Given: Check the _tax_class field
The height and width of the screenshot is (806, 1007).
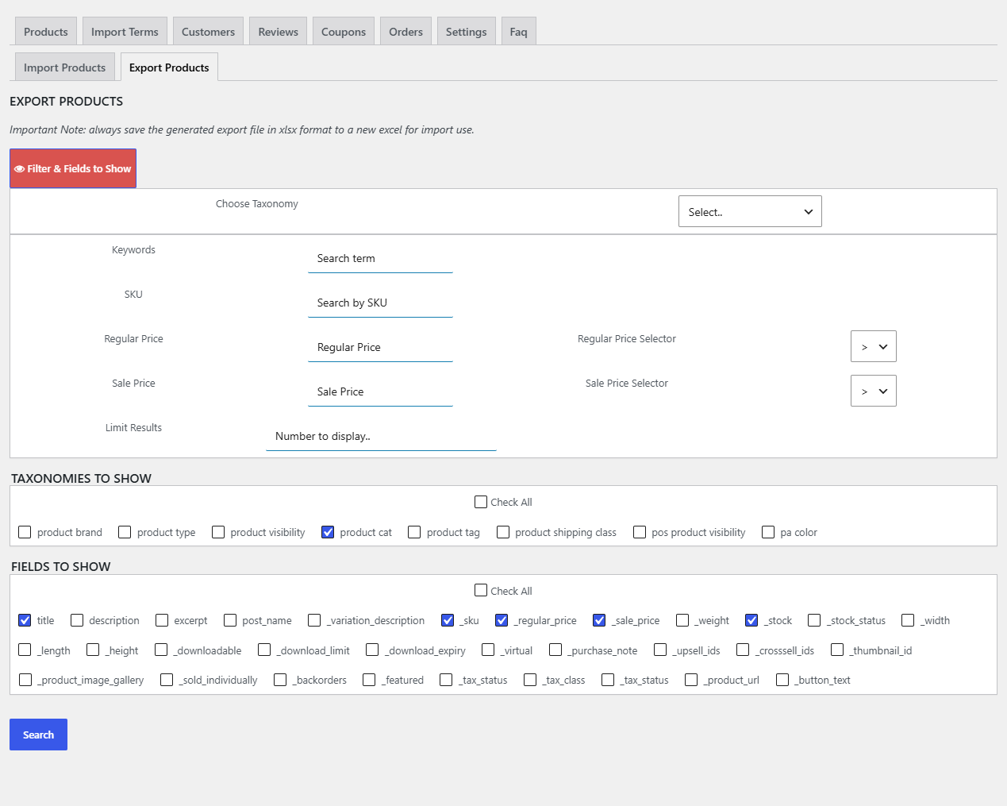Looking at the screenshot, I should (x=530, y=680).
